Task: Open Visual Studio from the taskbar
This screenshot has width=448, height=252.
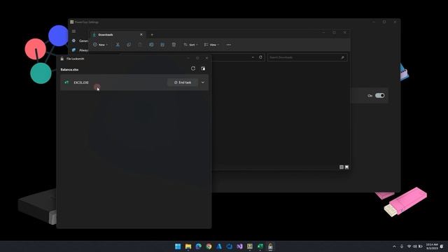Action: 239,246
